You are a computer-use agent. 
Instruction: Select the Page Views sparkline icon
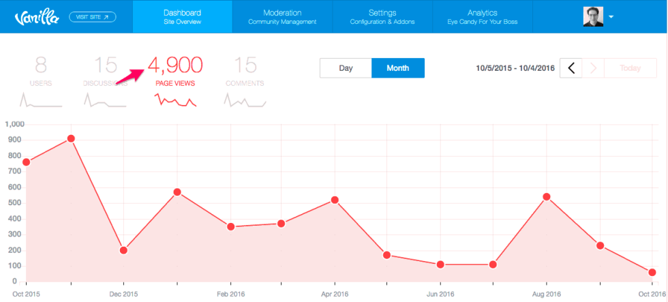coord(175,101)
